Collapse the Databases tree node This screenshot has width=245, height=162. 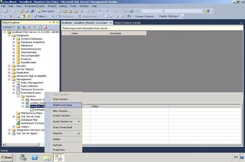click(9, 35)
